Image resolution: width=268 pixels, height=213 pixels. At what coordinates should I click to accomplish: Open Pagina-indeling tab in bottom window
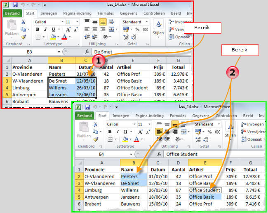(x=150, y=116)
